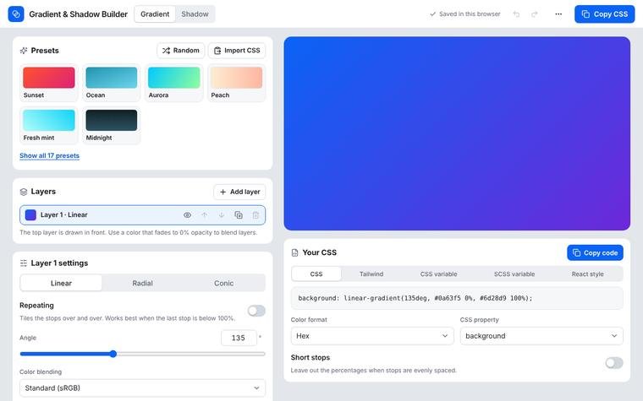The height and width of the screenshot is (401, 643).
Task: Open the Import CSS dialog
Action: coord(237,51)
